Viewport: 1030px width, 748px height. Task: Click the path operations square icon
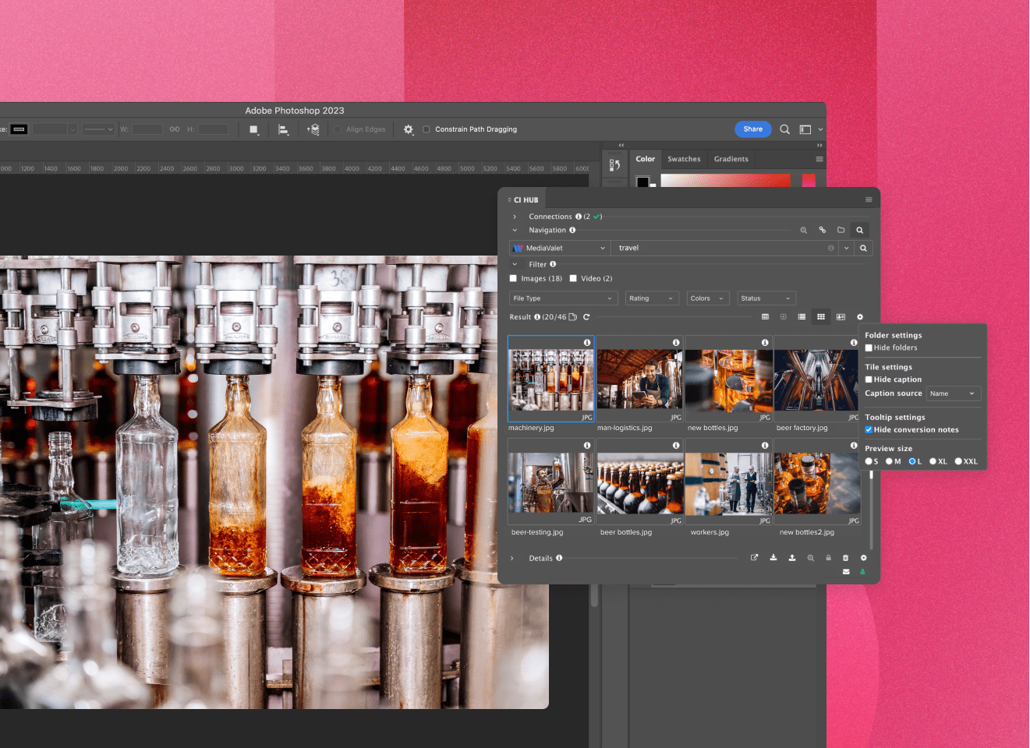pyautogui.click(x=253, y=129)
